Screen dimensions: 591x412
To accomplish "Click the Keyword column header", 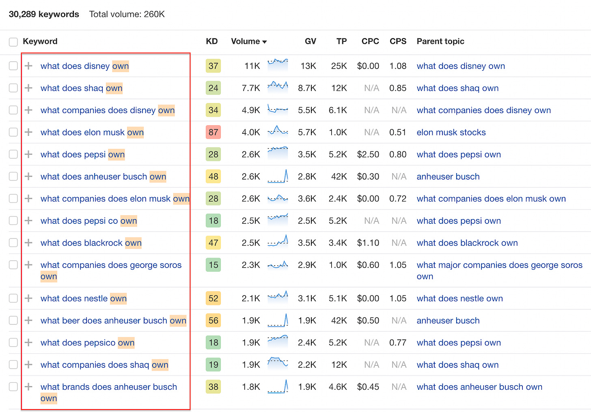I will (40, 41).
